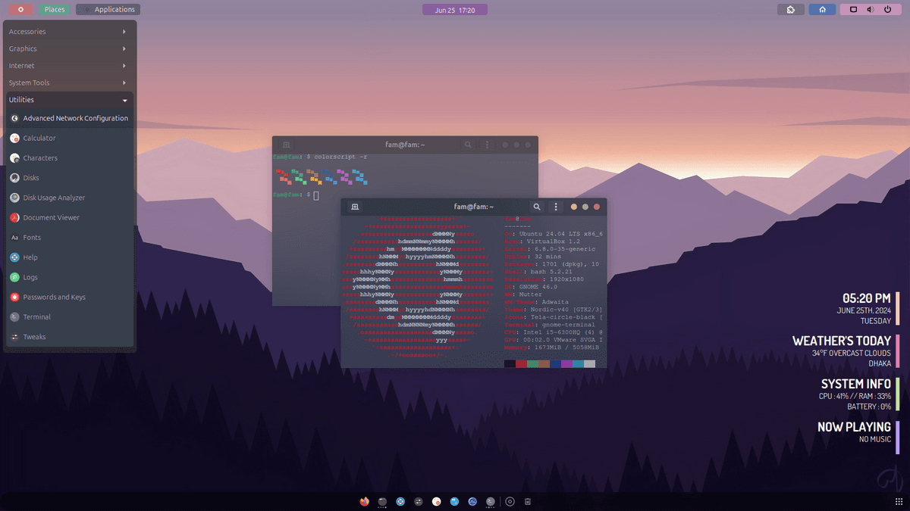
Task: Open the front terminal's kebab menu
Action: (557, 207)
